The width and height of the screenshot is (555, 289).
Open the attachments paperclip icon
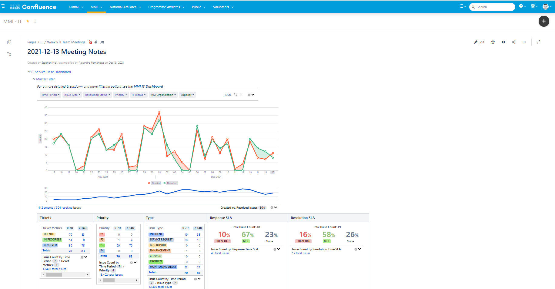click(x=96, y=42)
